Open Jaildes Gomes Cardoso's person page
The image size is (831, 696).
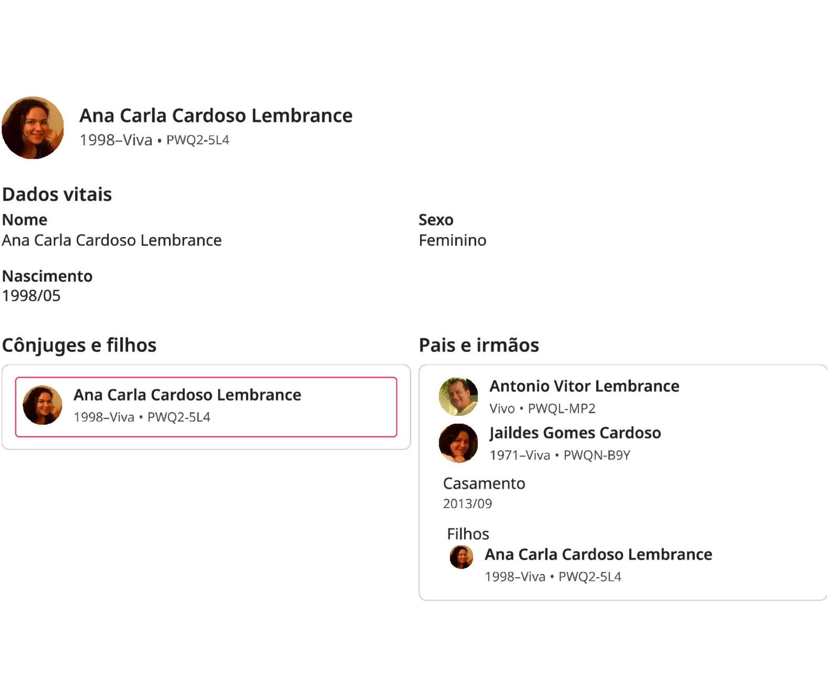coord(575,433)
